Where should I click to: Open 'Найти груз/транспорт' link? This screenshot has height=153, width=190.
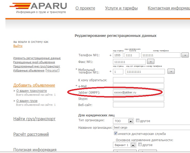[x=34, y=119]
